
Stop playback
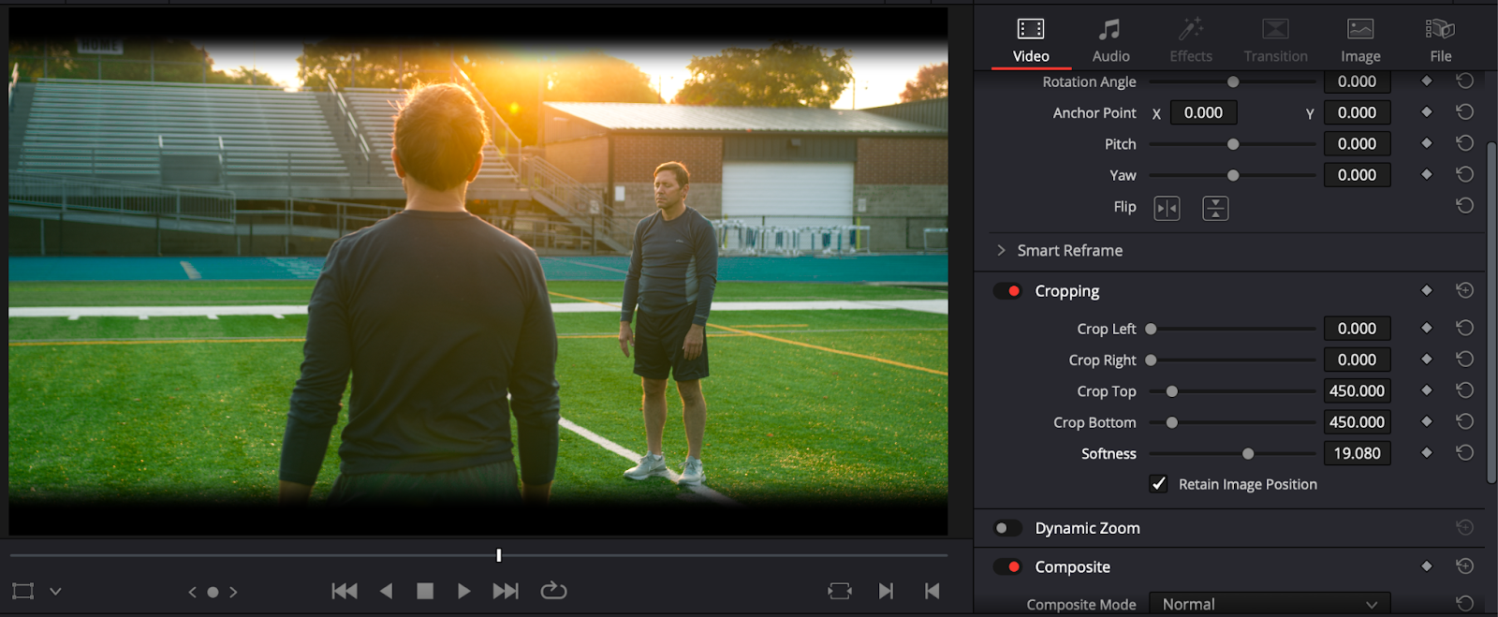[425, 591]
